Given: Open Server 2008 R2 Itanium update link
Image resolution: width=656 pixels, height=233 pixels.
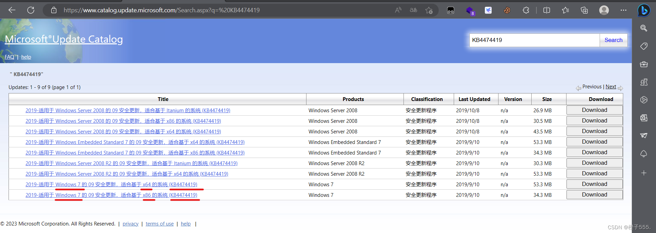Looking at the screenshot, I should coord(132,163).
